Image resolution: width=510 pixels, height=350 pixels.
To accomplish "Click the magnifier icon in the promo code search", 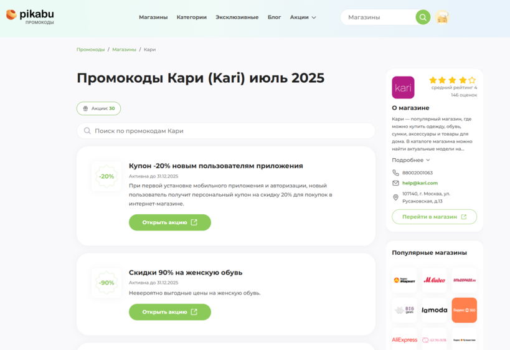I will (87, 131).
